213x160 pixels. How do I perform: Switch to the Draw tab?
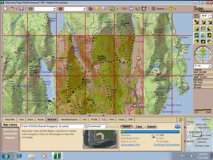pyautogui.click(x=30, y=119)
